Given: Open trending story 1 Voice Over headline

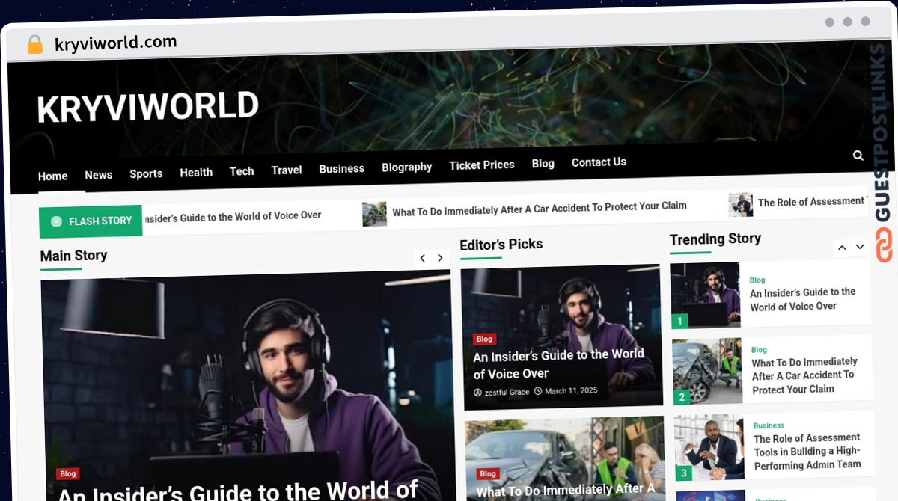Looking at the screenshot, I should (802, 299).
